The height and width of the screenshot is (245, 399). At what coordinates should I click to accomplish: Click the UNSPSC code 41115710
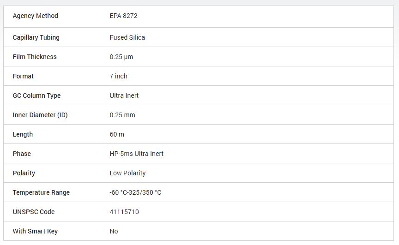pyautogui.click(x=124, y=212)
